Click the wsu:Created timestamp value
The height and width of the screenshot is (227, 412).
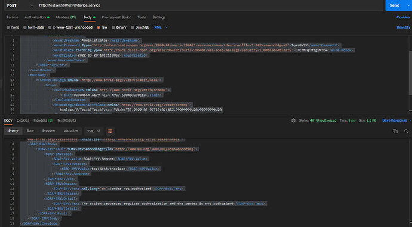pyautogui.click(x=99, y=55)
